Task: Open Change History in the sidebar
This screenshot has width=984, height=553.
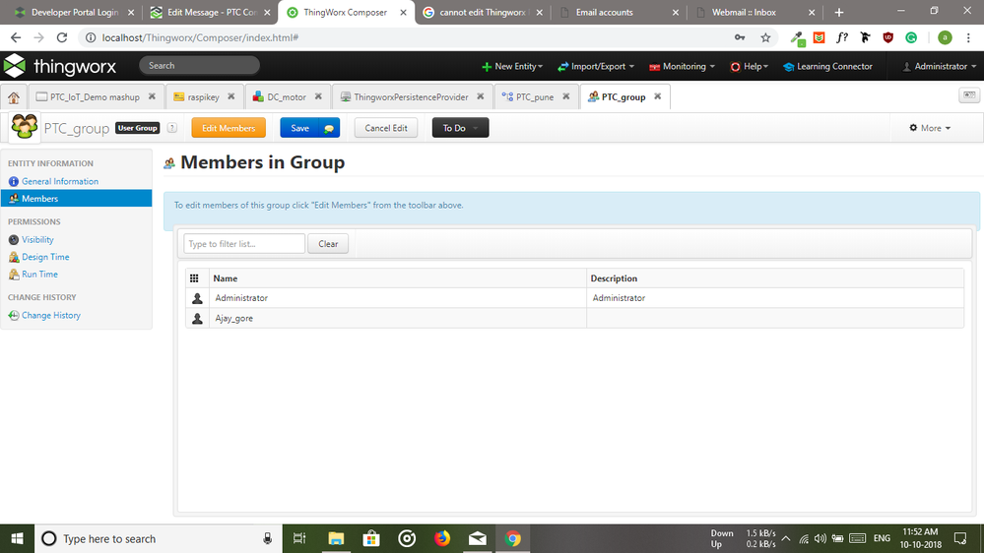Action: coord(51,316)
